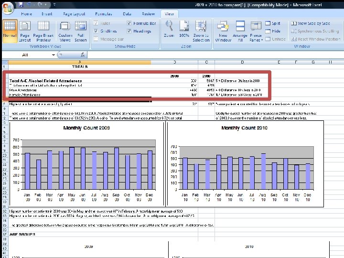Click the Aug 10 bar in 2010 chart

click(263, 172)
